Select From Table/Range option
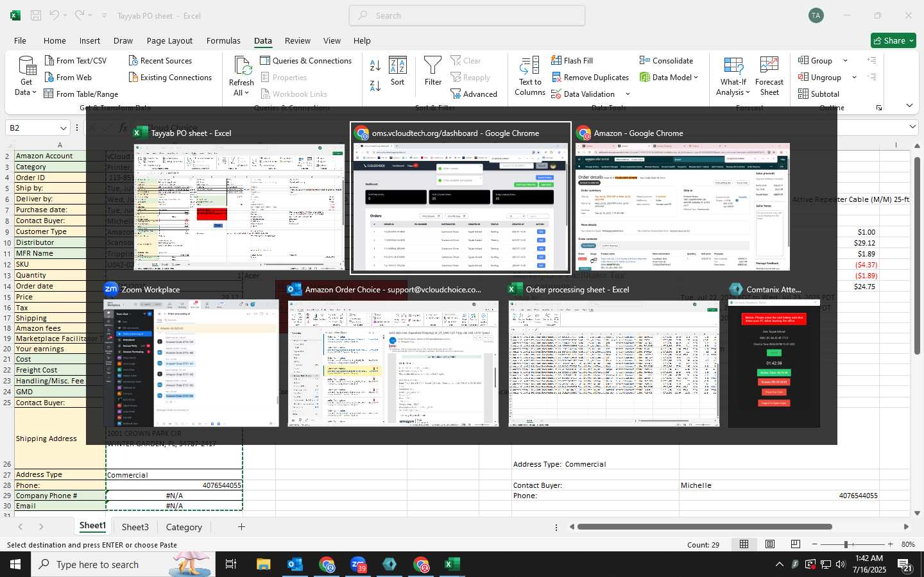The image size is (924, 577). [x=81, y=94]
